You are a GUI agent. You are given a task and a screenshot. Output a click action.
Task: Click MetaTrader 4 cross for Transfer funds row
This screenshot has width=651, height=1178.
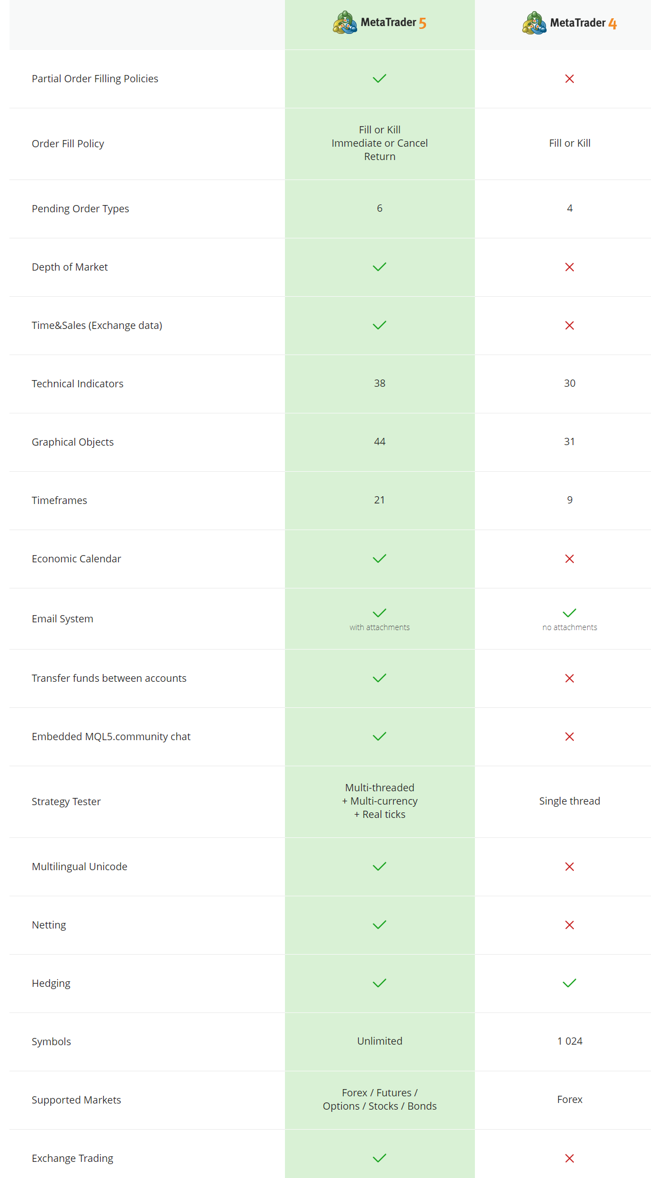coord(569,678)
